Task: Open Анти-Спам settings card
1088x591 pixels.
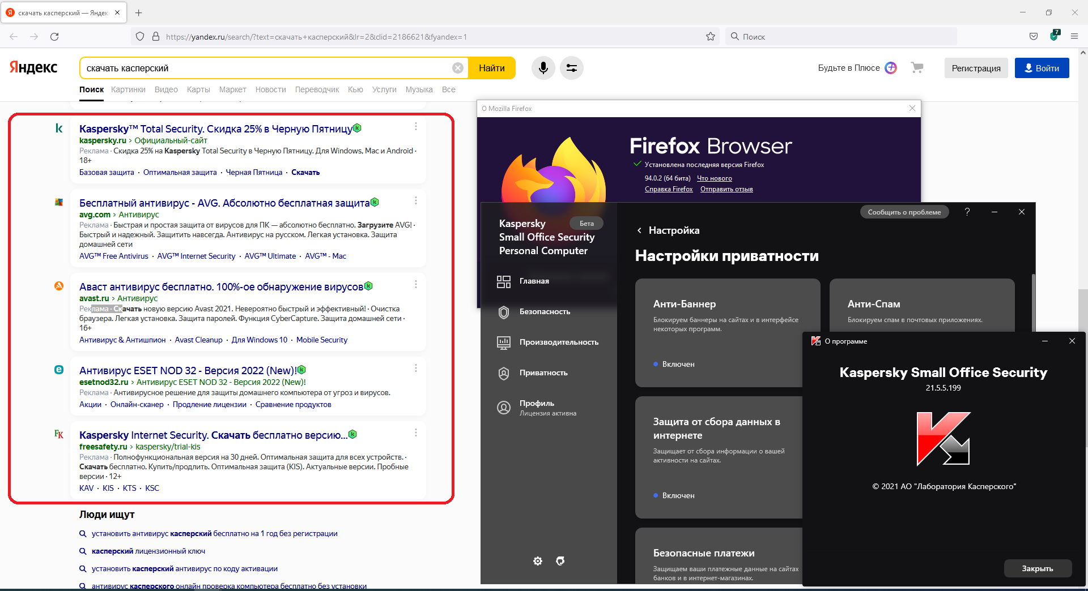Action: 922,305
